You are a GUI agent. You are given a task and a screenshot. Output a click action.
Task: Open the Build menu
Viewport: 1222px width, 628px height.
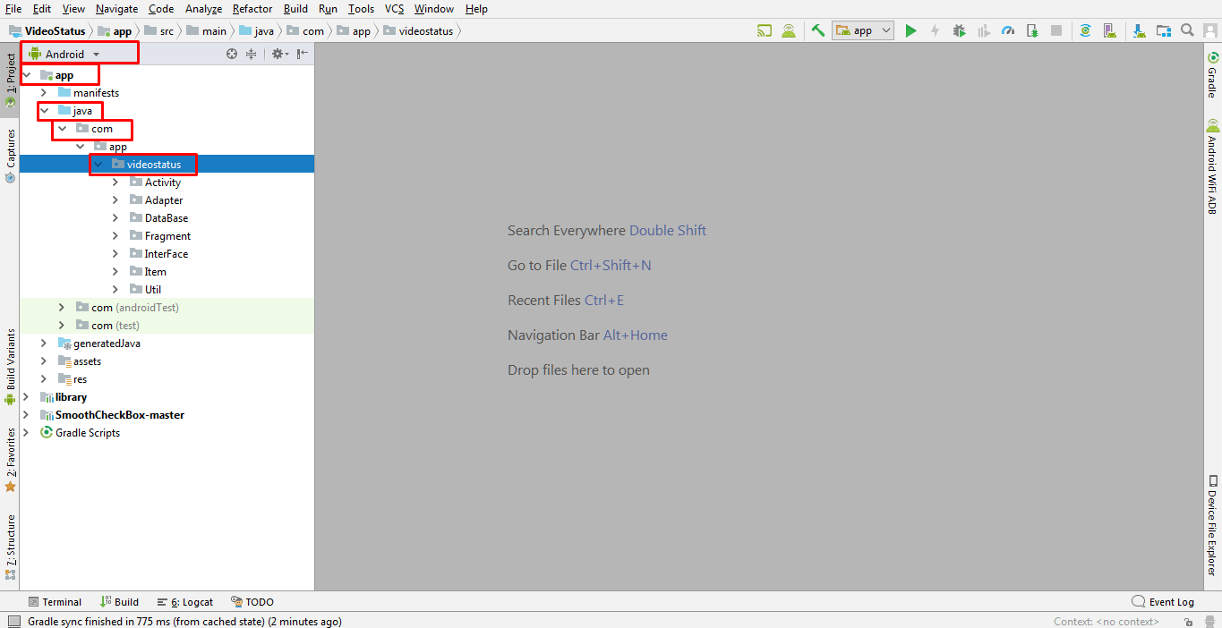(x=295, y=9)
